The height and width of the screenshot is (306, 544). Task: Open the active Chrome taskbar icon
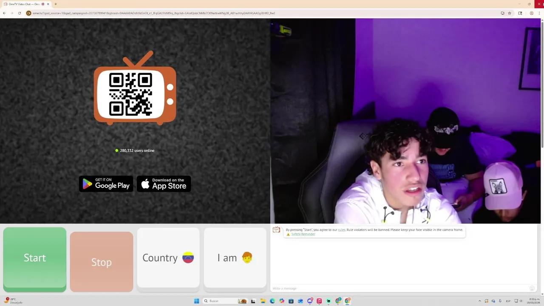(x=347, y=301)
